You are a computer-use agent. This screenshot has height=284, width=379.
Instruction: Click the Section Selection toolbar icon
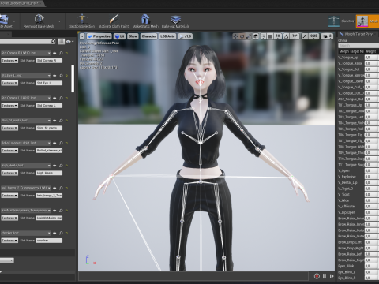point(82,19)
